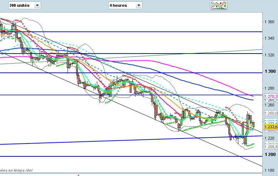Click the 1 200 level on the price axis
The height and width of the screenshot is (176, 278).
[x=270, y=155]
